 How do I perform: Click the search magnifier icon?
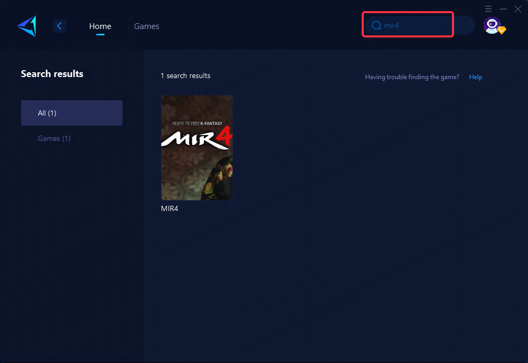[376, 25]
